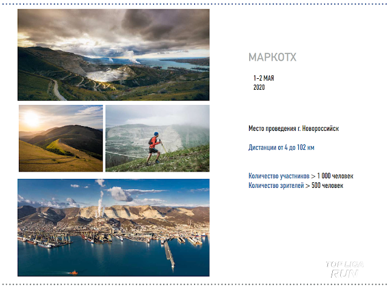The width and height of the screenshot is (388, 291).
Task: Select the trail runner with poles photo
Action: (158, 138)
